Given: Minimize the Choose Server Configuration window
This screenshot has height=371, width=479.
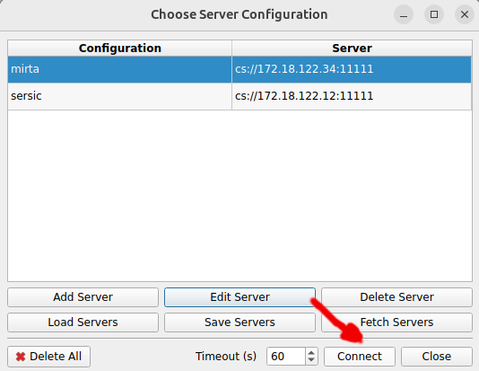Looking at the screenshot, I should (x=404, y=14).
